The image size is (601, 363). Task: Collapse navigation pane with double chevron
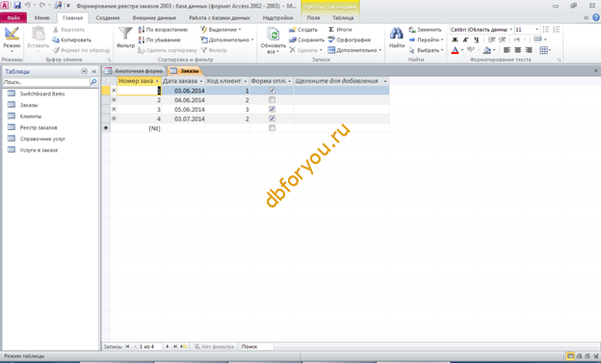pos(94,71)
